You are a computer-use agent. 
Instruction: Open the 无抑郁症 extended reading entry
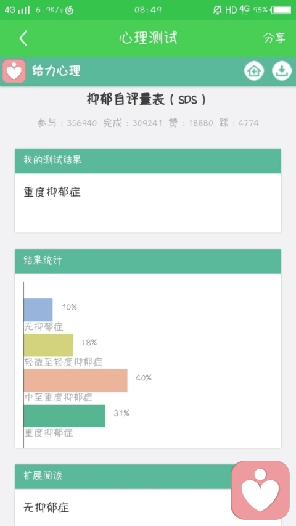click(x=46, y=508)
